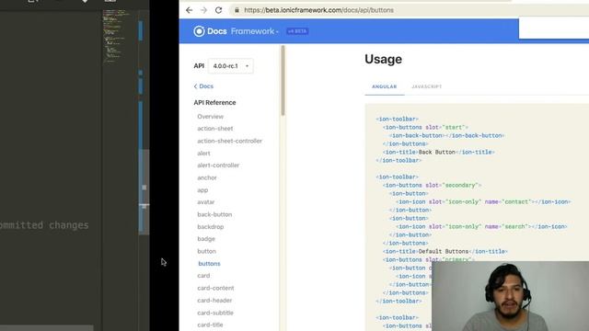Click the Usage heading
Screen dimensions: 589x331
click(x=383, y=59)
